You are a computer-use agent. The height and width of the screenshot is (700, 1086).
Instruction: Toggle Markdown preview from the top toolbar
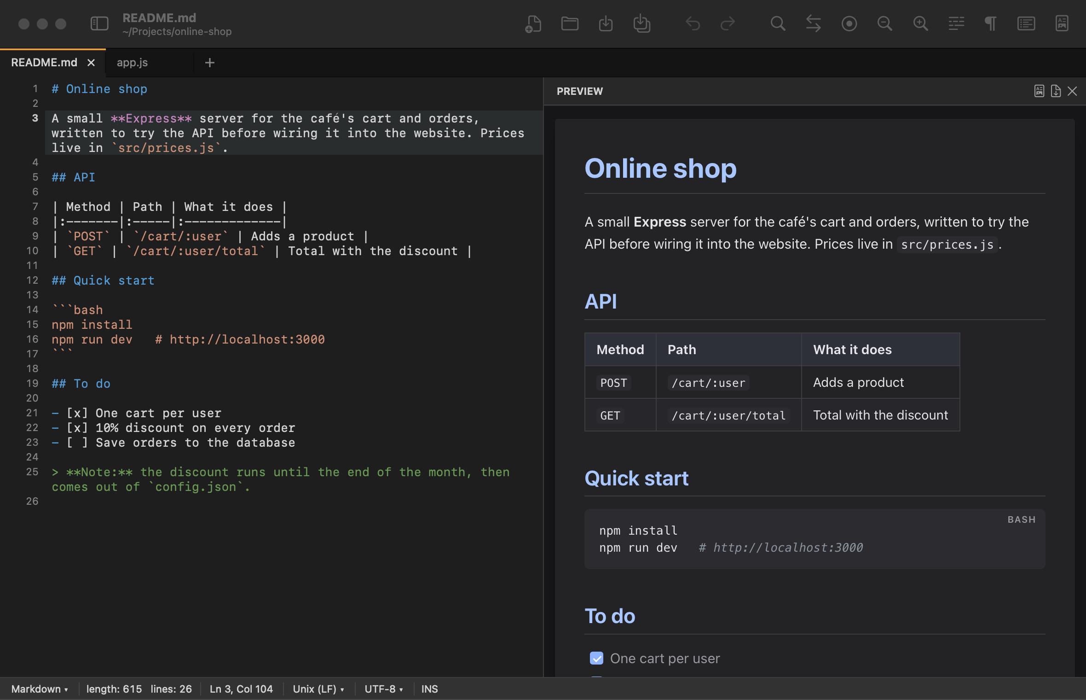tap(1062, 23)
